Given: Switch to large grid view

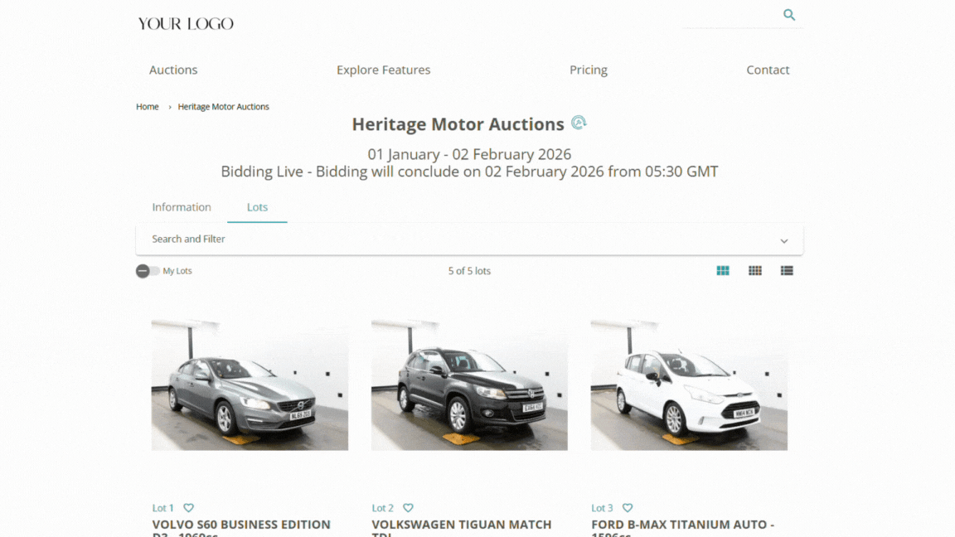Looking at the screenshot, I should 723,271.
